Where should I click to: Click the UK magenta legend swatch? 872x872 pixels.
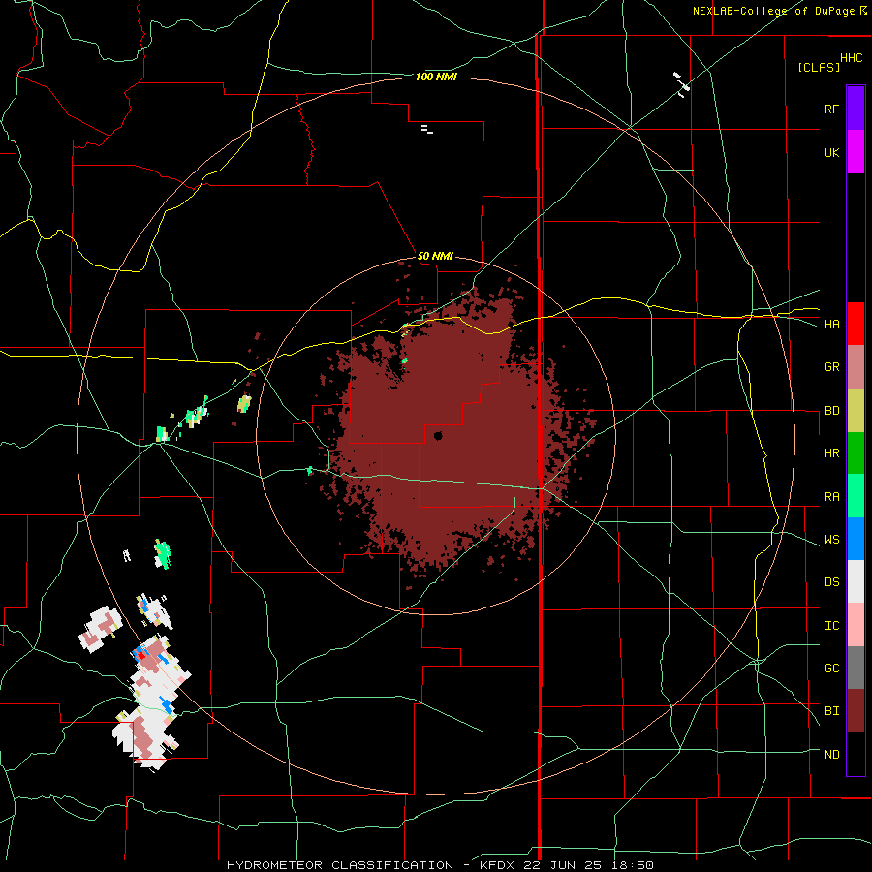click(856, 151)
